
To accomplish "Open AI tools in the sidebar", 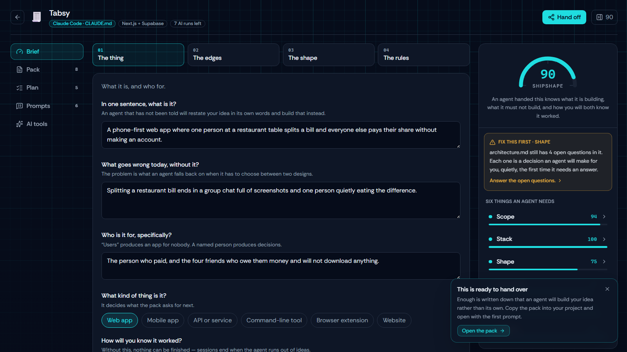I will point(47,124).
